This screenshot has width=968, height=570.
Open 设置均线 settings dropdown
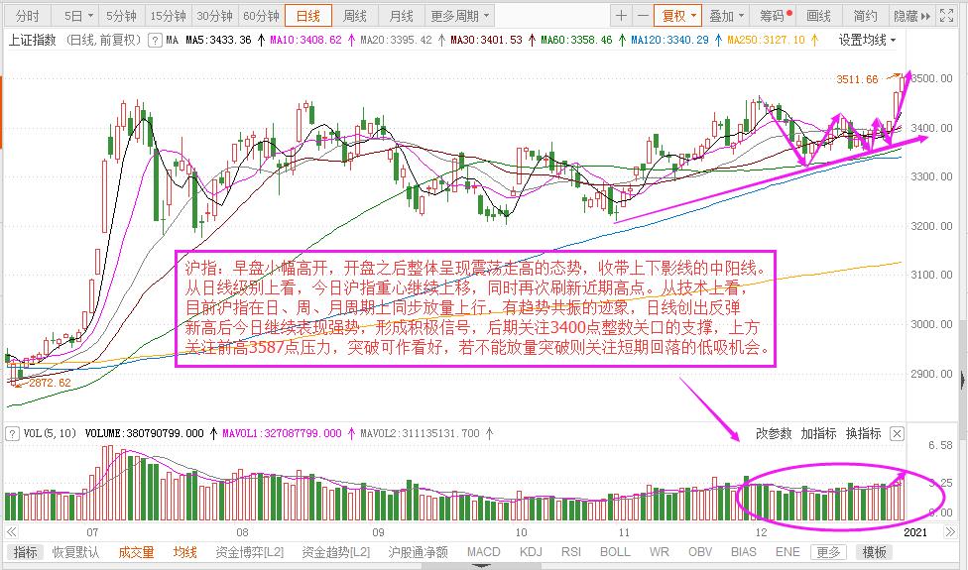[868, 40]
